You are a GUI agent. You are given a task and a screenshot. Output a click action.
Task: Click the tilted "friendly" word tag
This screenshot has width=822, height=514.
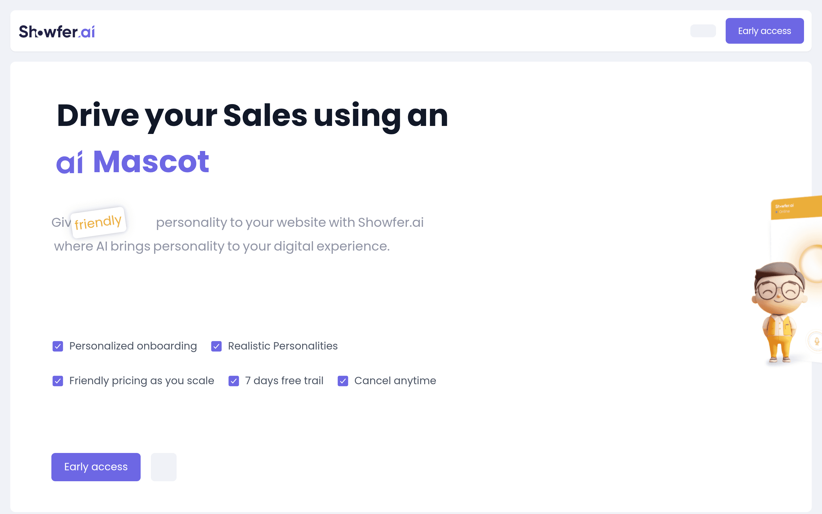tap(98, 222)
